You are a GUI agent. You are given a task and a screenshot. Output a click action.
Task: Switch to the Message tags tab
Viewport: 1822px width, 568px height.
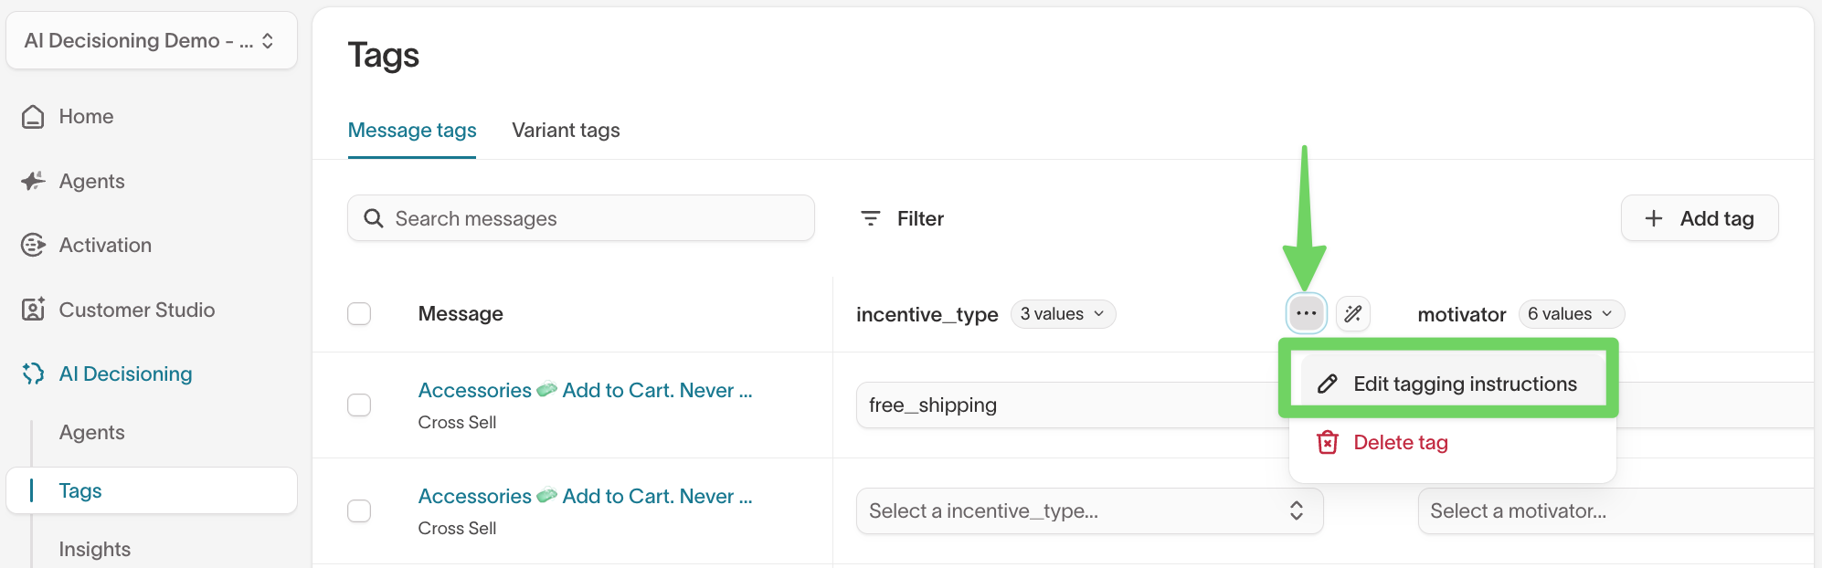tap(412, 130)
